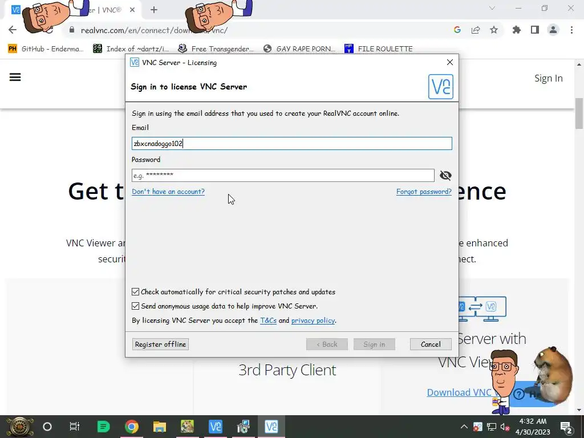
Task: Expand the Chrome tab search chevron
Action: point(492,8)
